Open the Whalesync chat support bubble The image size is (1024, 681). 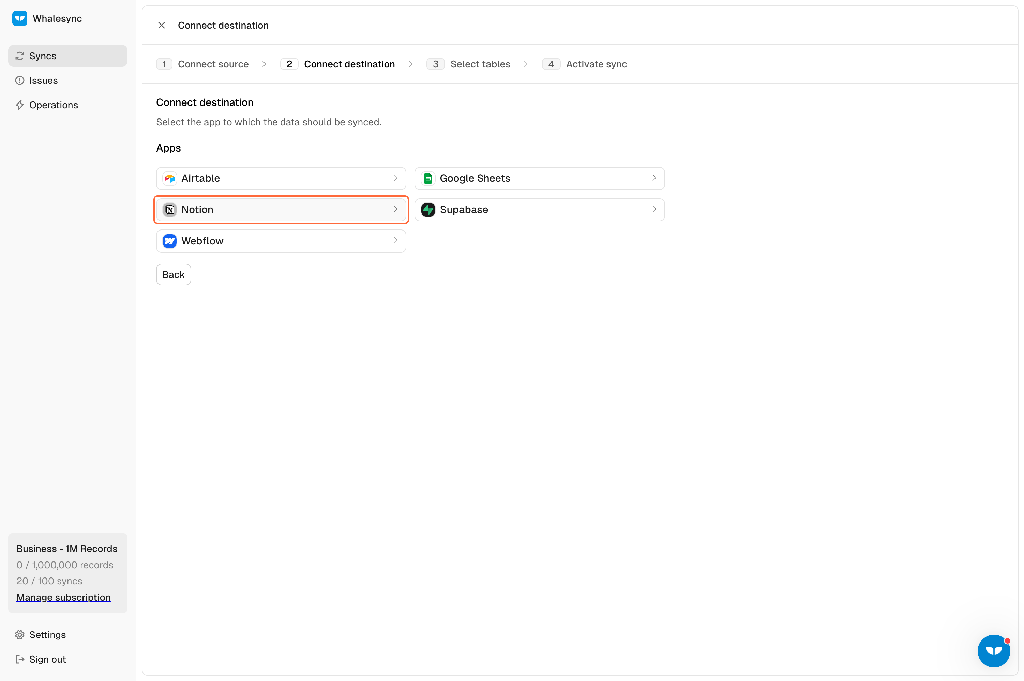[x=994, y=651]
